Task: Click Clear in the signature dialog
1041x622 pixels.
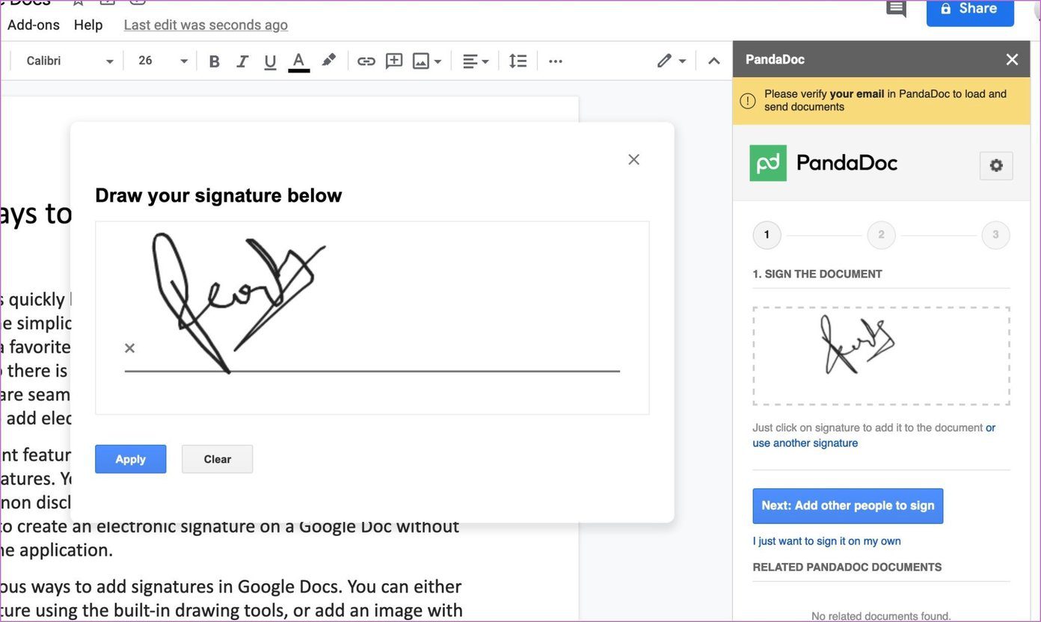Action: coord(218,459)
